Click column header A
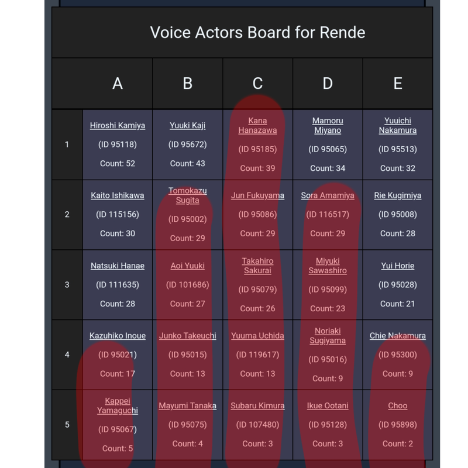 pyautogui.click(x=118, y=83)
